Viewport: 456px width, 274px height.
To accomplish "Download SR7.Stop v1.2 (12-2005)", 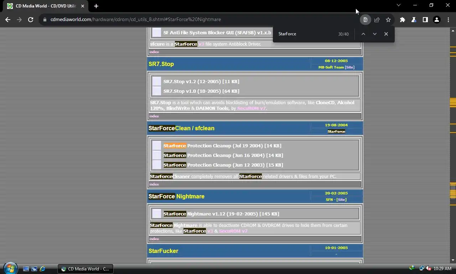I will click(x=201, y=81).
